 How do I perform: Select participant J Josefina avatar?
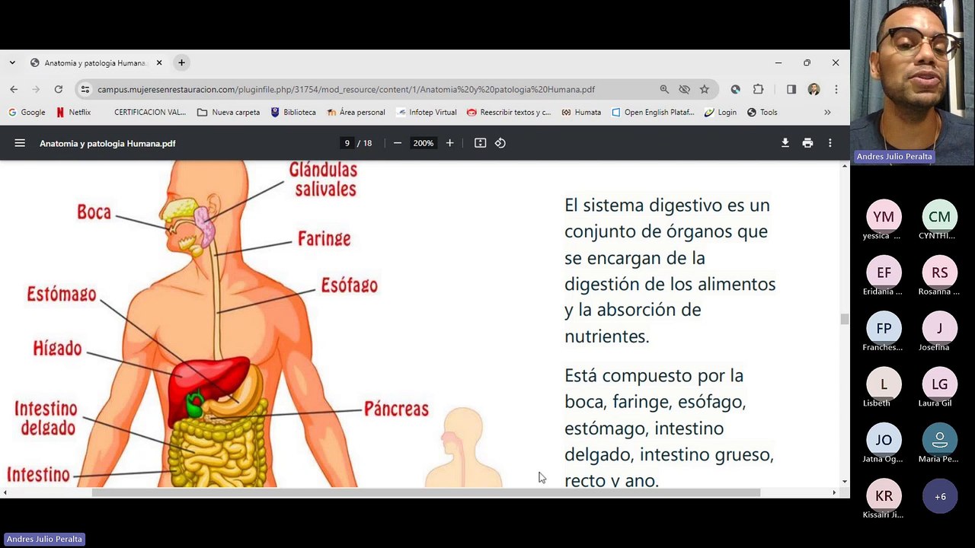click(939, 328)
